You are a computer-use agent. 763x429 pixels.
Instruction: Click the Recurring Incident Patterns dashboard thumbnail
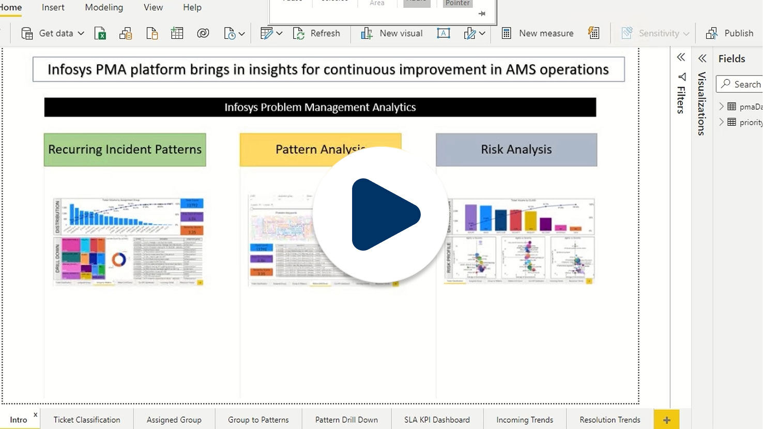(x=128, y=241)
